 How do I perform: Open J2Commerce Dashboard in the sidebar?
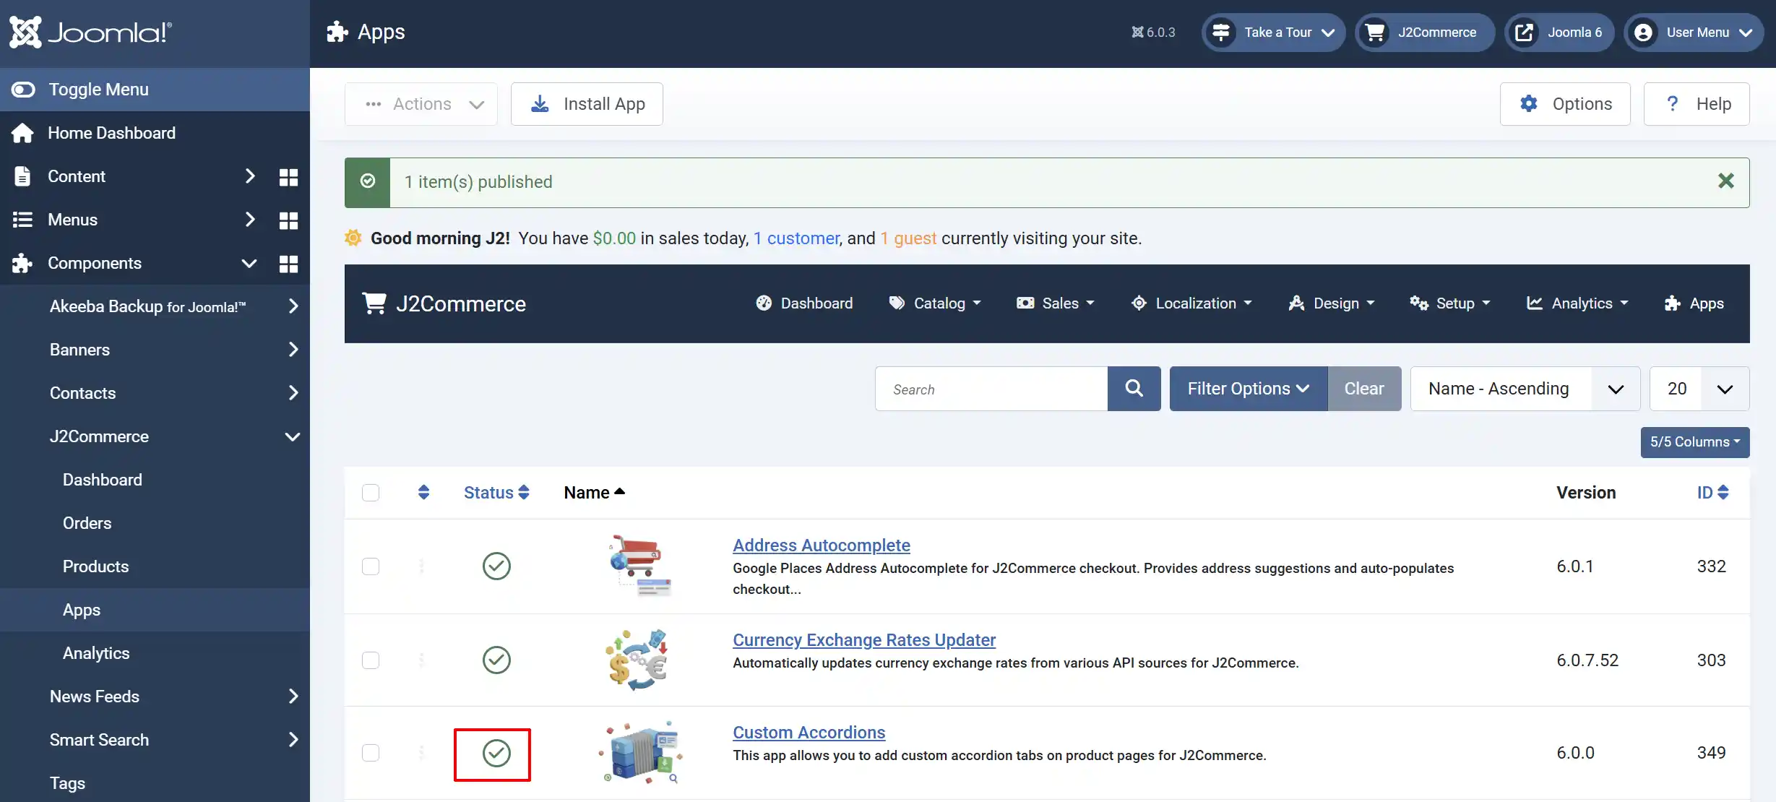pyautogui.click(x=103, y=480)
